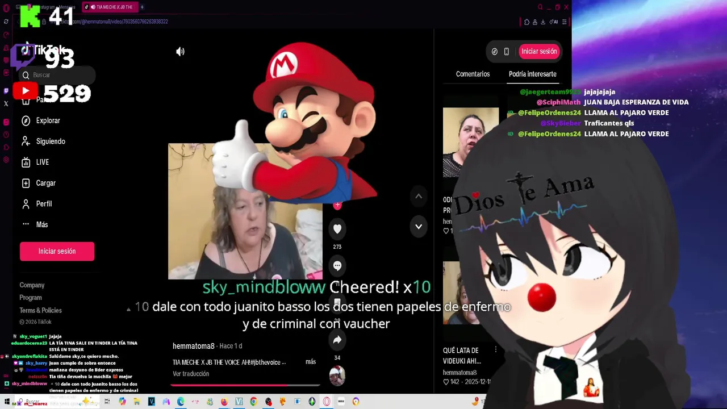Open the browser main menu hamburger icon
Screen dimensions: 727x409
pyautogui.click(x=565, y=22)
